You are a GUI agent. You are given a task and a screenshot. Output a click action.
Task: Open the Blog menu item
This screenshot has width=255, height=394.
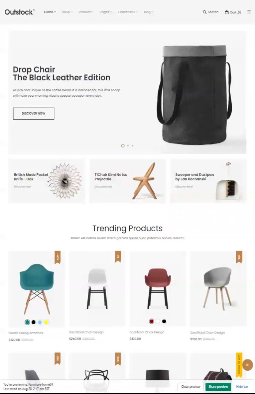click(149, 12)
